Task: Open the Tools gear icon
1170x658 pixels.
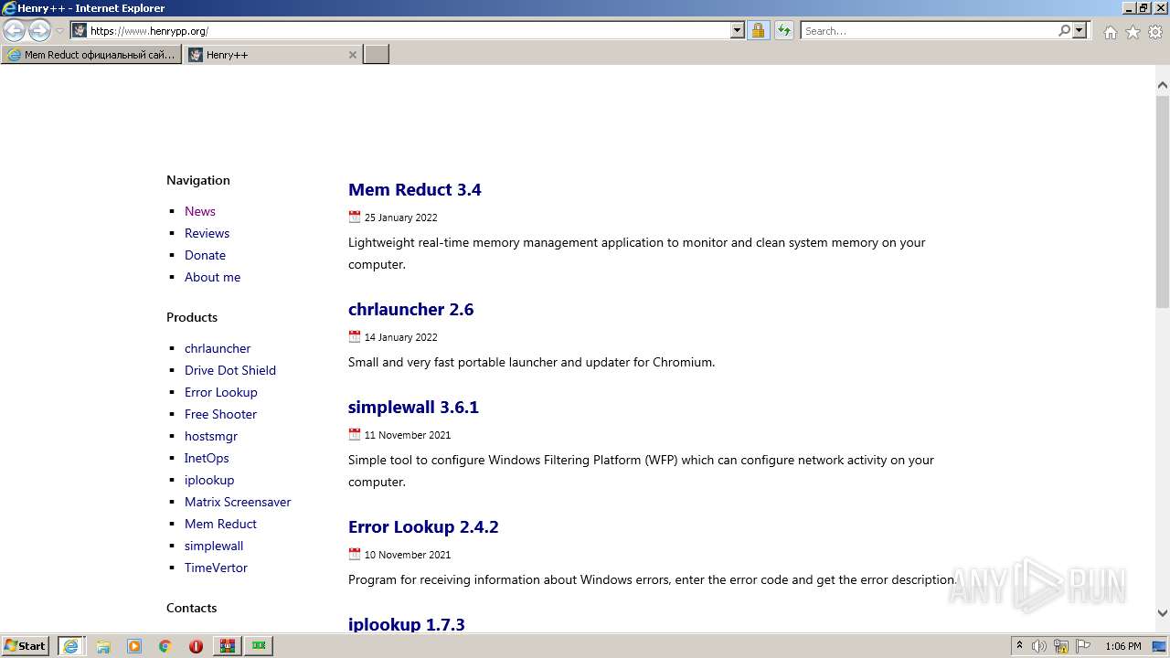Action: (x=1155, y=32)
